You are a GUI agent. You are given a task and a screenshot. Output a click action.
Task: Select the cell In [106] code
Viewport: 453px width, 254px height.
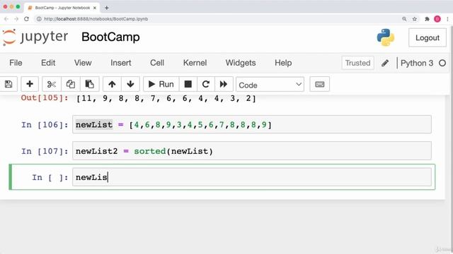tap(252, 124)
